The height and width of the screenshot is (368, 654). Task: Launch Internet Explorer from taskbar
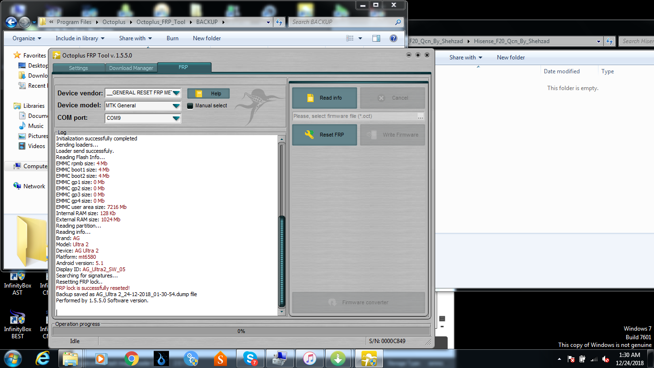coord(43,358)
